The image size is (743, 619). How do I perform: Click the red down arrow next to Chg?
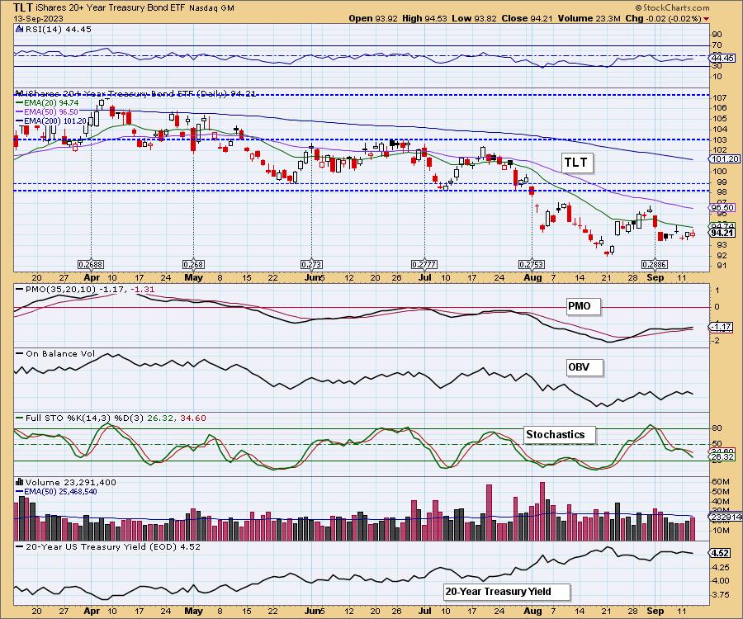pos(707,19)
